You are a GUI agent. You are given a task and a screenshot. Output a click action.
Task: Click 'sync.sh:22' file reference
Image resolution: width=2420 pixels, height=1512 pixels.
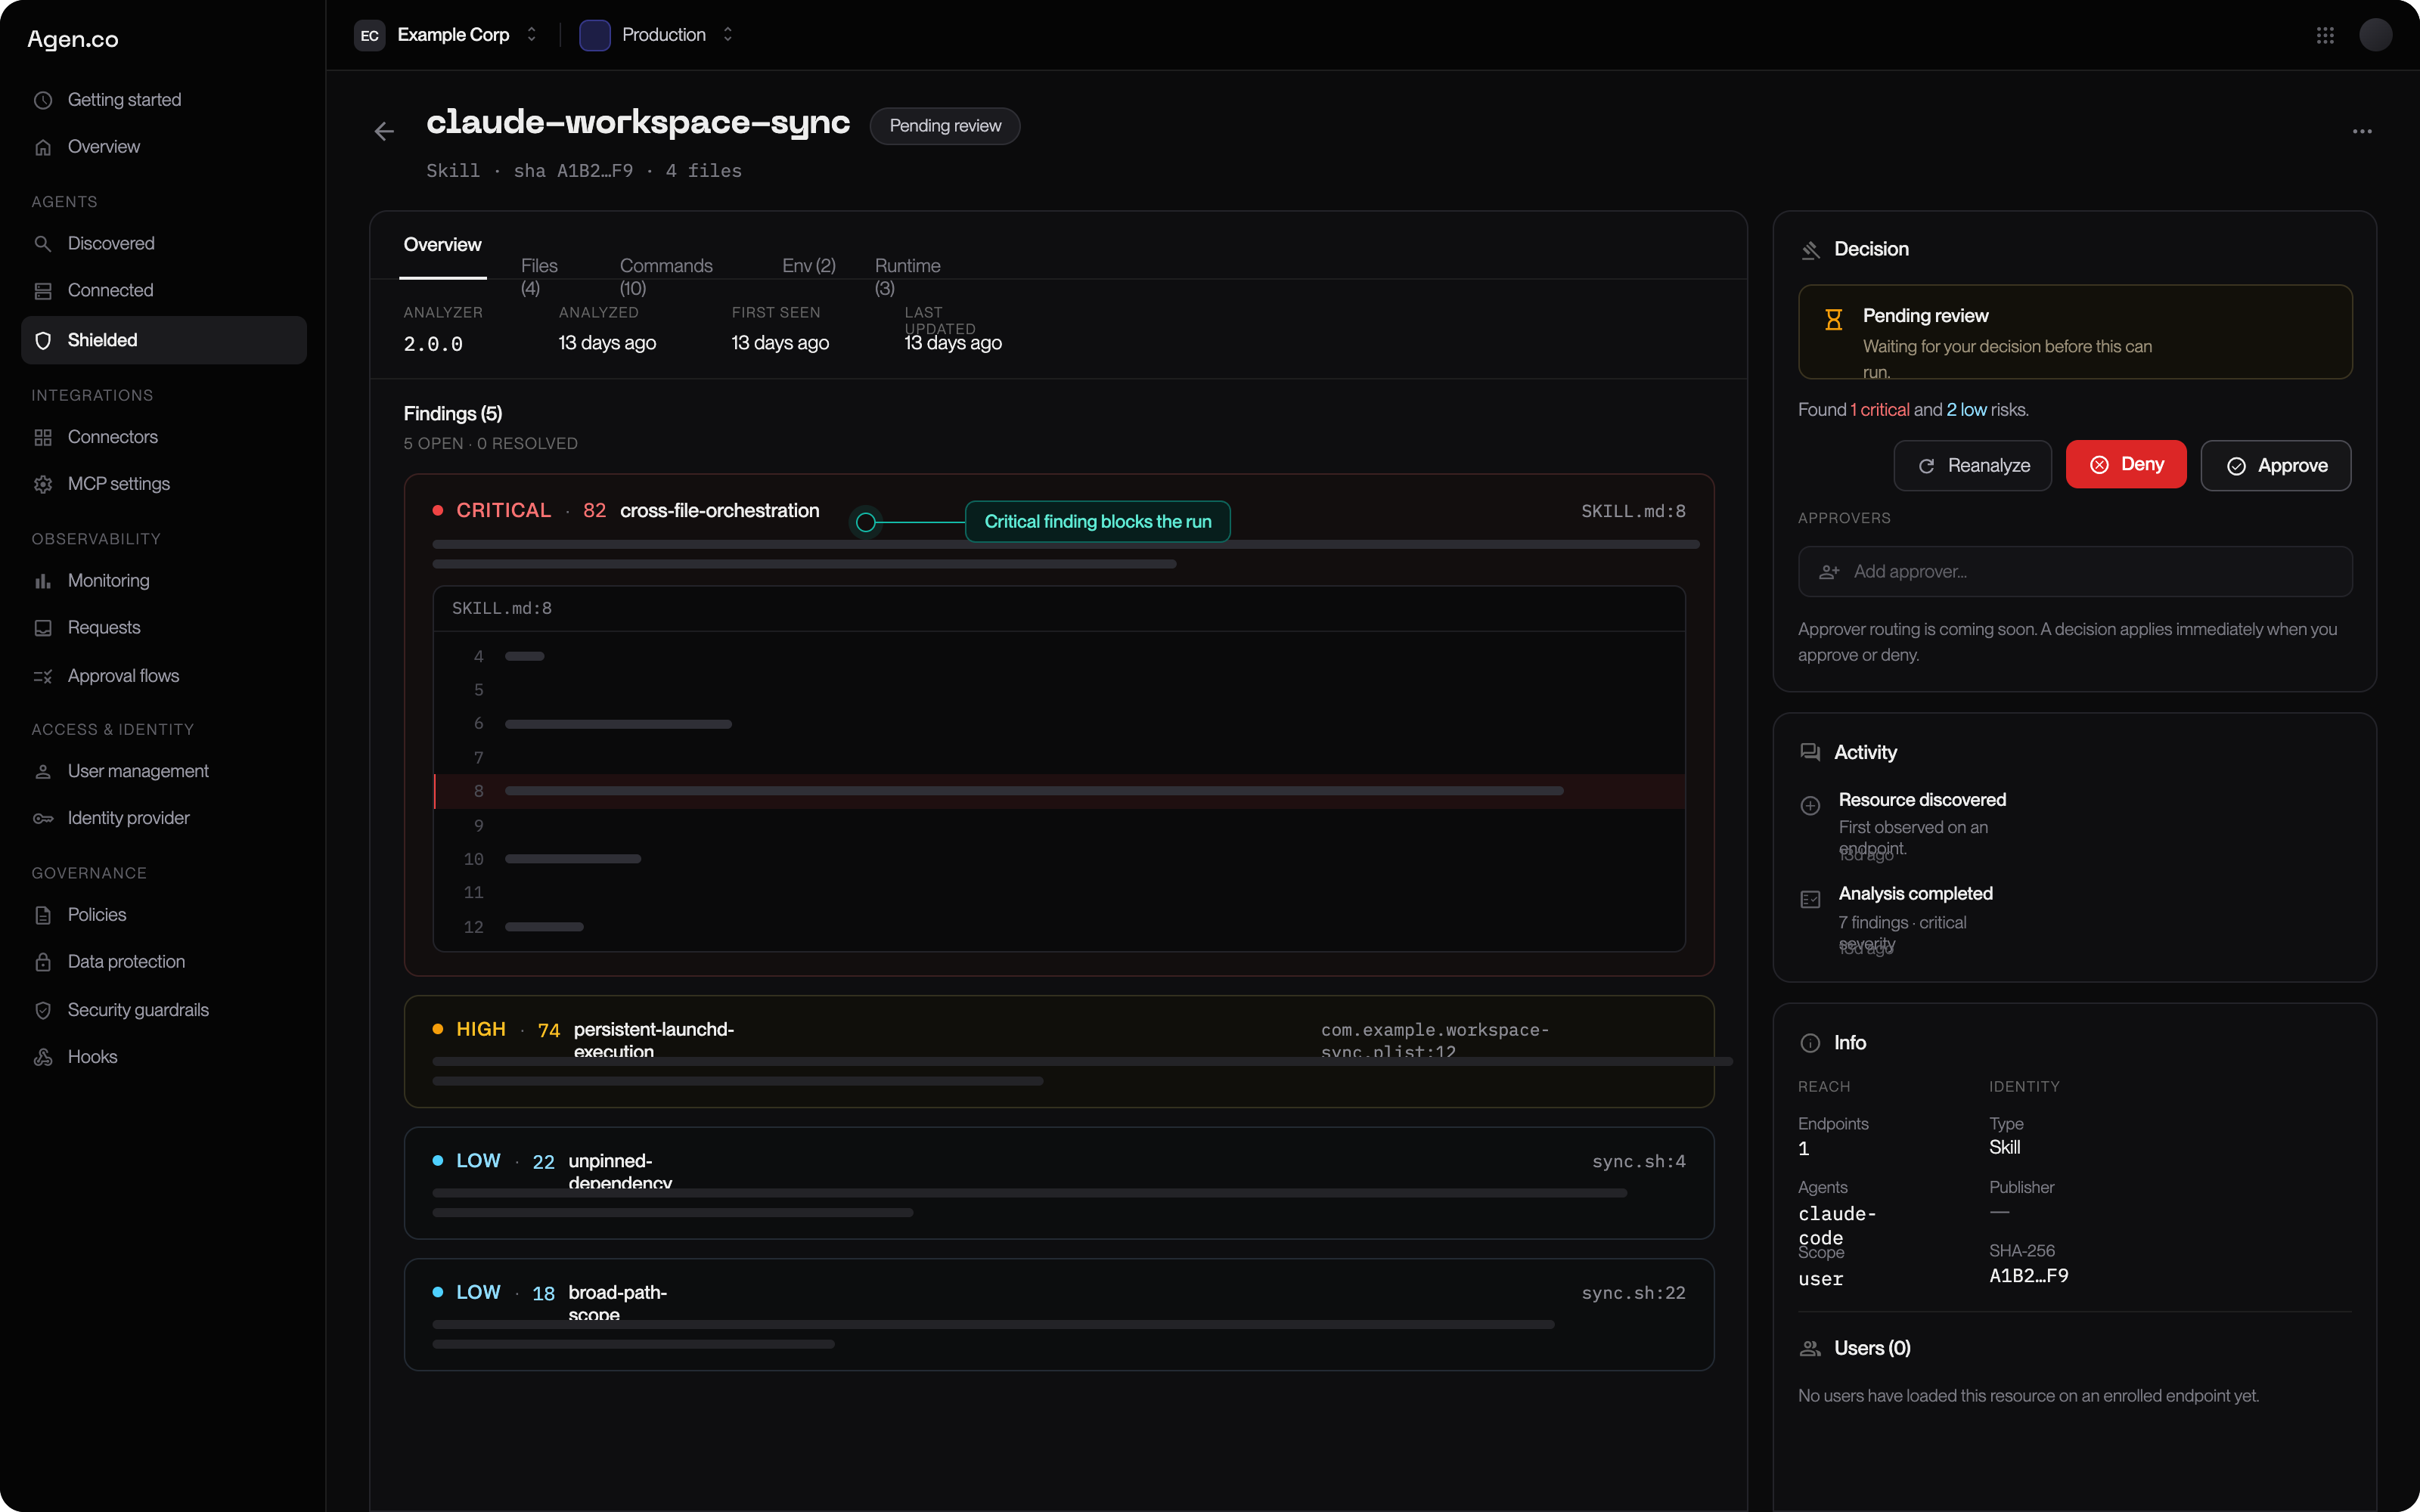(1633, 1293)
